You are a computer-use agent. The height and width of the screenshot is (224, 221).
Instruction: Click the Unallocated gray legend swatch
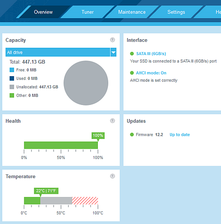point(12,87)
